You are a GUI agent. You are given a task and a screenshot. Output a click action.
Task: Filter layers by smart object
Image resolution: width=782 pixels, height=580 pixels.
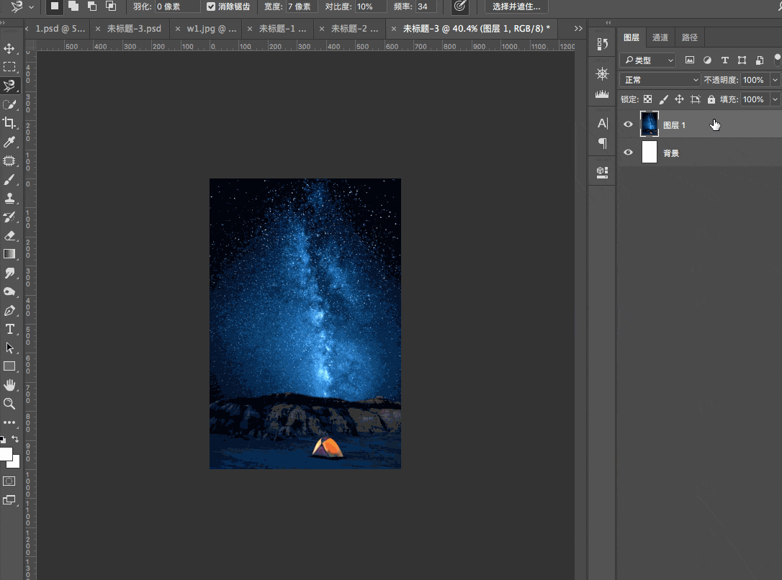pyautogui.click(x=760, y=60)
